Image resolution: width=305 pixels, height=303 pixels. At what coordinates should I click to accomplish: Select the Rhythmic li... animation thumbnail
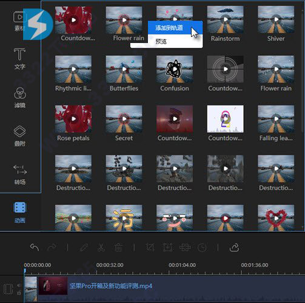[x=73, y=69]
